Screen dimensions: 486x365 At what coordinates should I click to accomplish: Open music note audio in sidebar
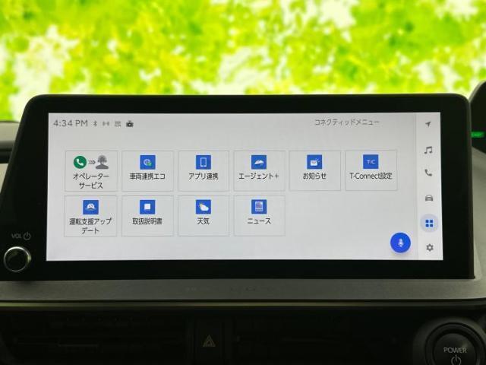[428, 151]
